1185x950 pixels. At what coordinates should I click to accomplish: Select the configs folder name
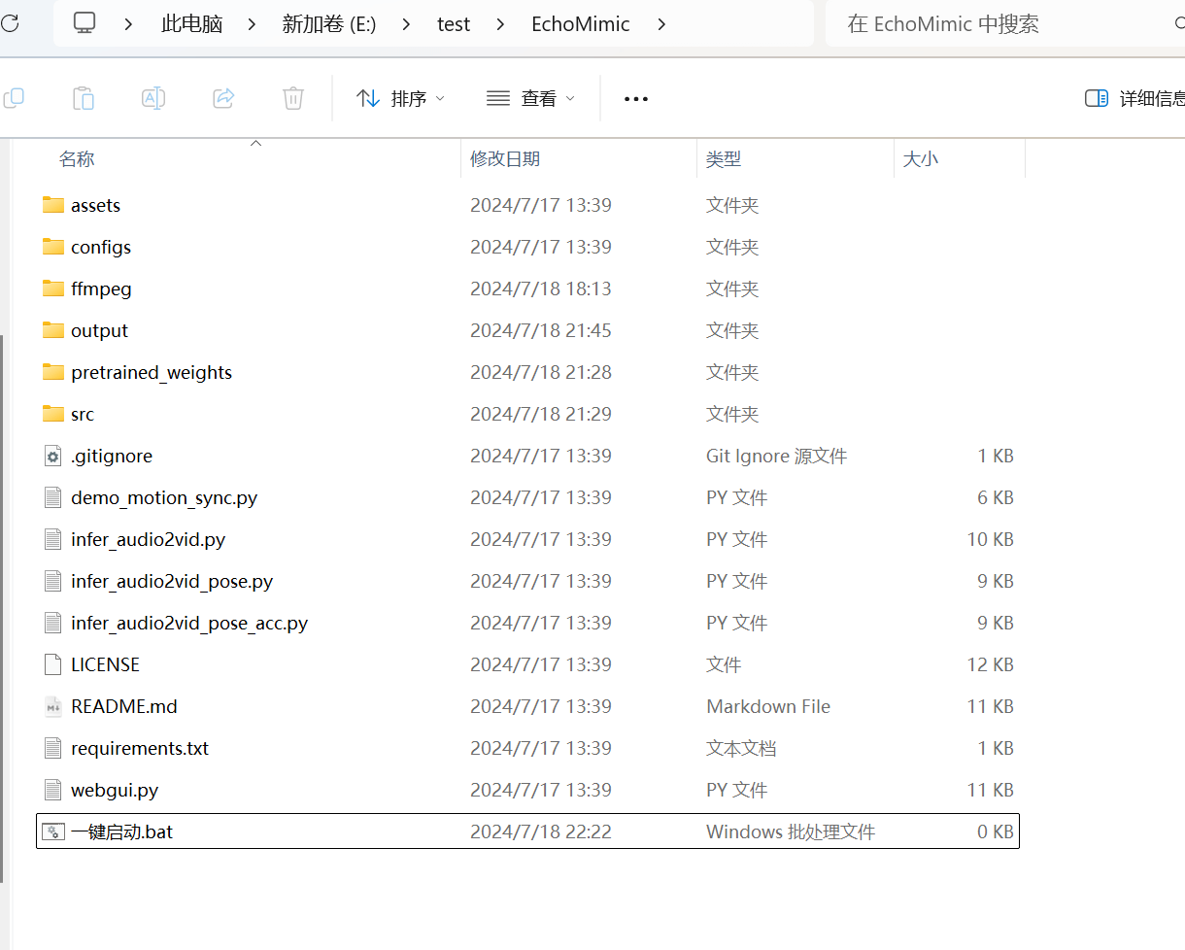101,247
